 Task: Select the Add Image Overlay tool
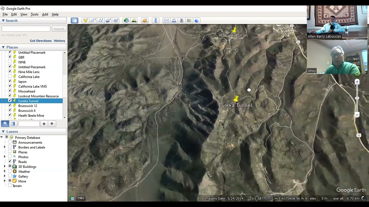[x=108, y=20]
